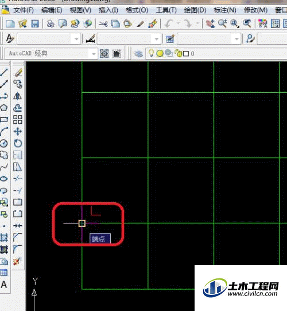Select the Rotate tool

[18, 143]
